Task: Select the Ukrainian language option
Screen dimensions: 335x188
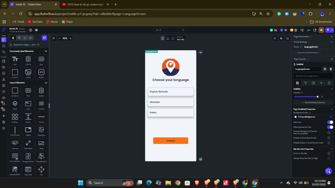Action: (171, 102)
